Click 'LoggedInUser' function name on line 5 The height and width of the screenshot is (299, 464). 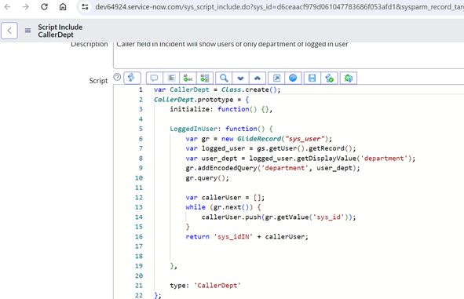pos(194,129)
